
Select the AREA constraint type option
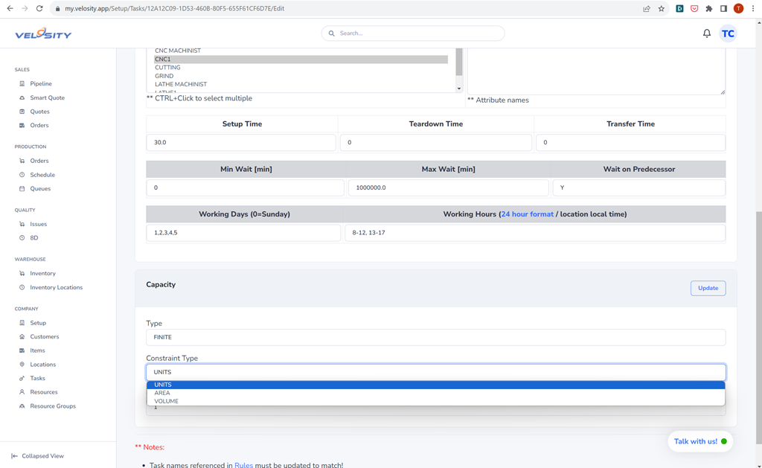point(162,393)
